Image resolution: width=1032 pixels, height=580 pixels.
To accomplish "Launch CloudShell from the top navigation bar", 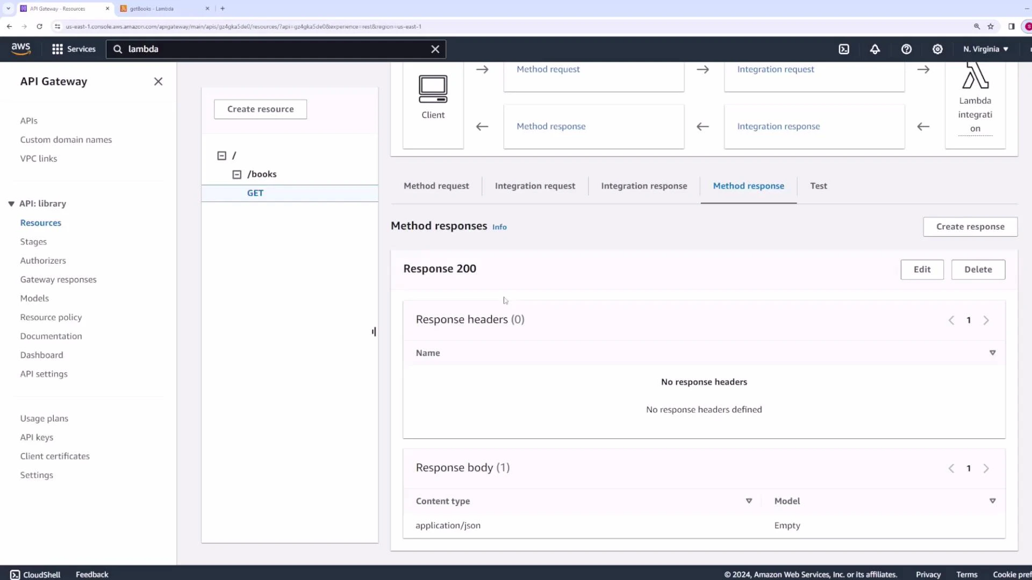I will 844,49.
